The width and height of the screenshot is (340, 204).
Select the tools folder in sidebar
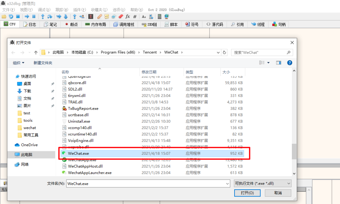click(x=28, y=121)
